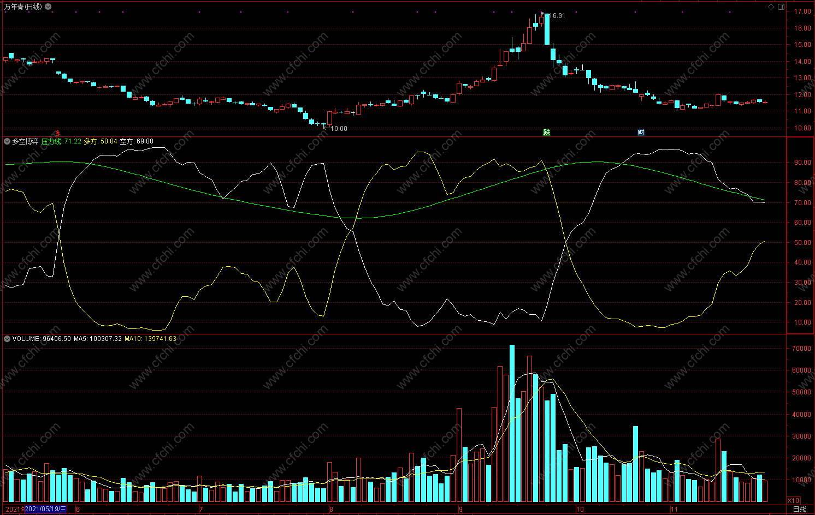Click the 70000 volume axis label
This screenshot has height=515, width=815.
tap(801, 348)
